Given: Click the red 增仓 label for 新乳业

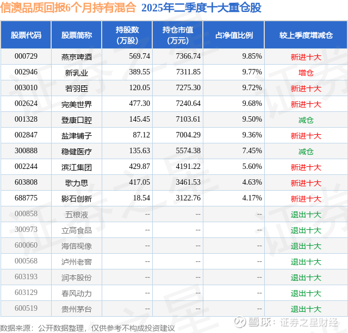Looking at the screenshot, I should [306, 73].
